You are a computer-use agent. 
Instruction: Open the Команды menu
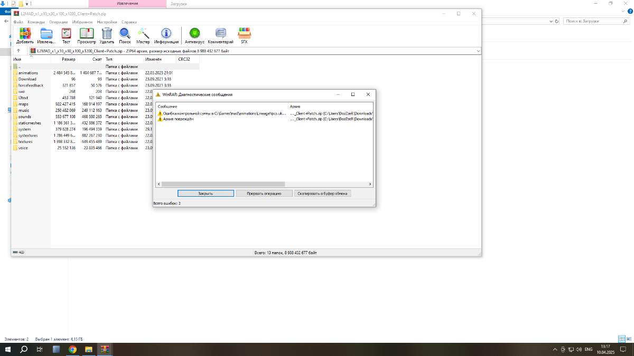click(x=36, y=22)
